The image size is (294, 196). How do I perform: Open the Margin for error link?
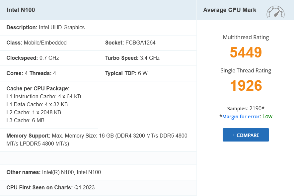tap(241, 117)
